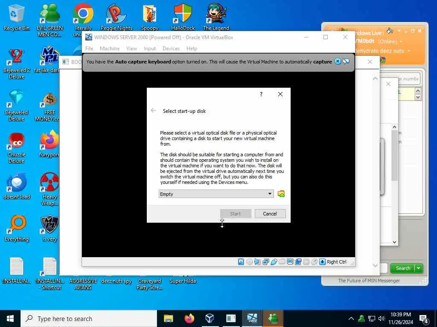Switch to Messenger via its taskbar icon
The image size is (437, 327).
click(273, 318)
